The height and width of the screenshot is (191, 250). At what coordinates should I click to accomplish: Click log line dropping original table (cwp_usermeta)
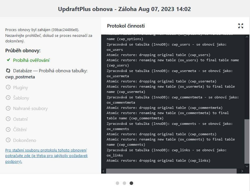tap(162, 81)
